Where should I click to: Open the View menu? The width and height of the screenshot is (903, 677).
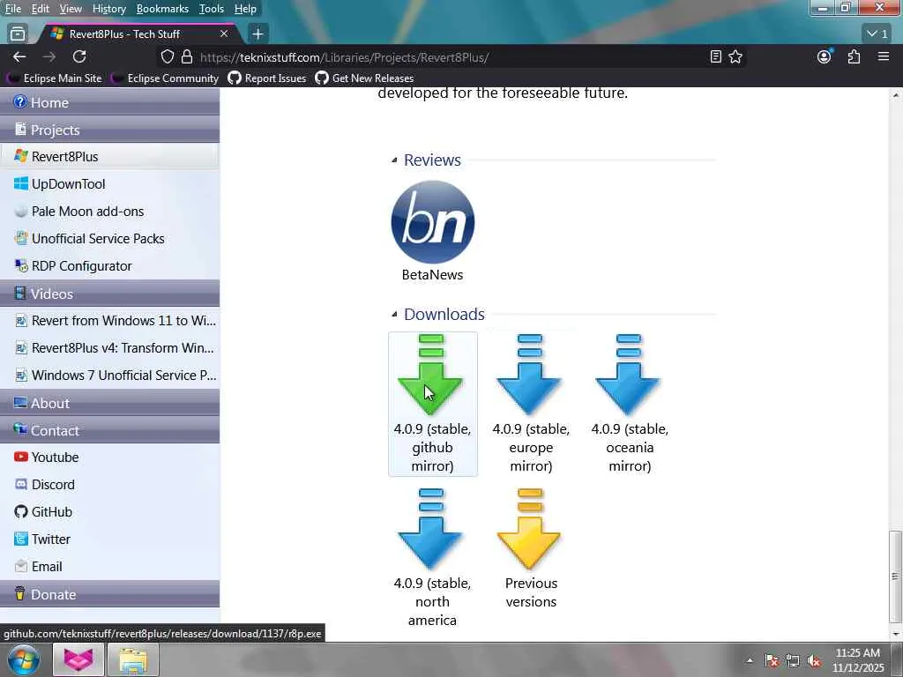pos(71,9)
